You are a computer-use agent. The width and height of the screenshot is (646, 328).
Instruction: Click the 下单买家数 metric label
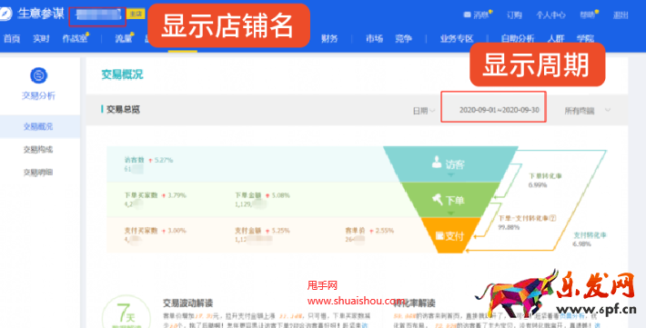coord(141,195)
